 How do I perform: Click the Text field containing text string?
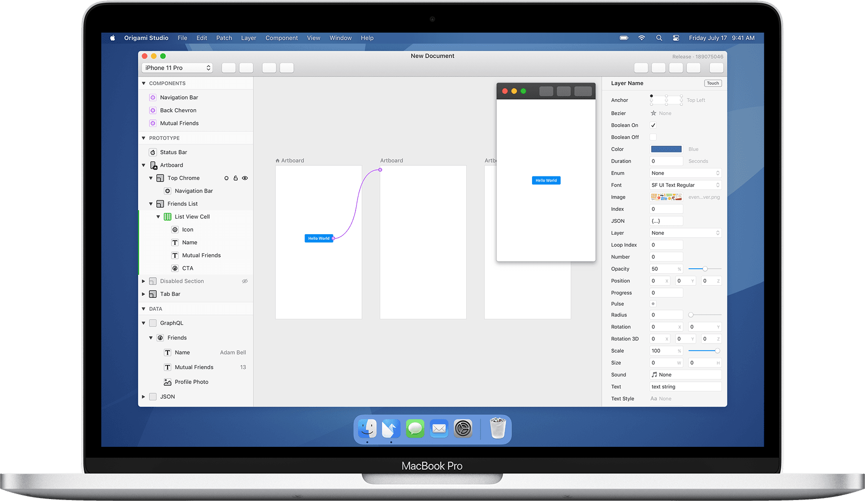685,387
